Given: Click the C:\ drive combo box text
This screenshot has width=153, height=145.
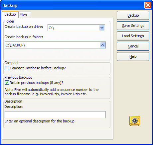Looking at the screenshot, I should tap(74, 28).
